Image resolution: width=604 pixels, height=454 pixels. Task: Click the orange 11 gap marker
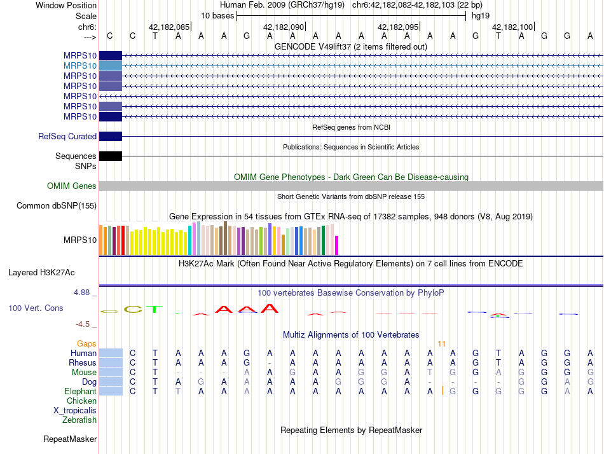point(441,343)
